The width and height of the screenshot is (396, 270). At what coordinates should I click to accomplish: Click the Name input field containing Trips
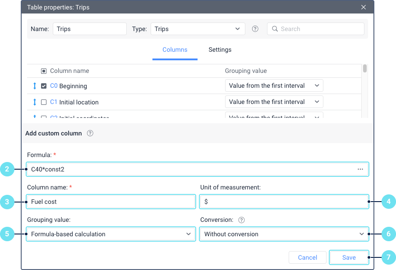90,29
